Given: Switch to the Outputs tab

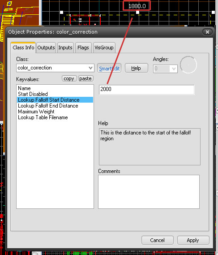Looking at the screenshot, I should coord(46,48).
